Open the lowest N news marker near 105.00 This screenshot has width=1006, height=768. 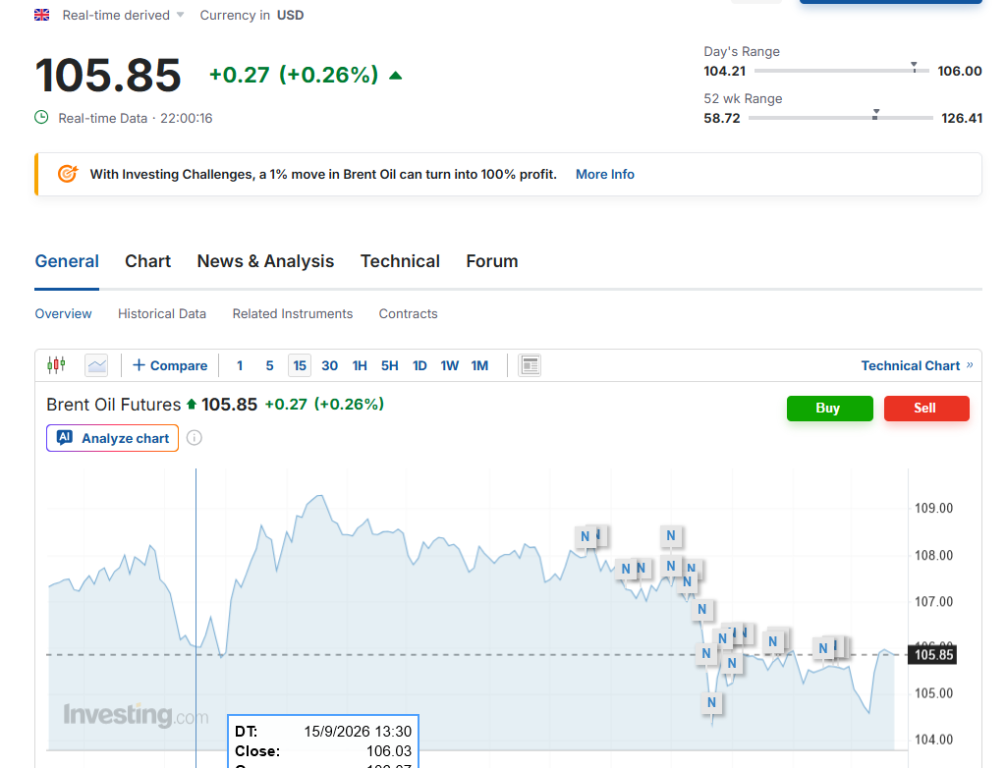tap(711, 702)
